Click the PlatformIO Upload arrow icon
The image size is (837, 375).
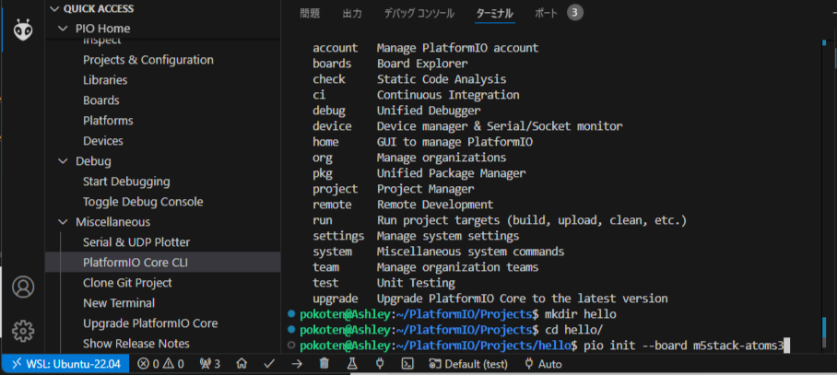point(297,364)
